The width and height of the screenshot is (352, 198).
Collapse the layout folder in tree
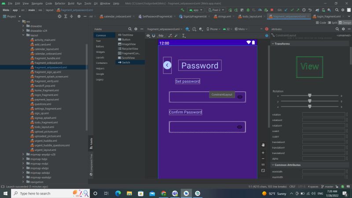[x=23, y=35]
